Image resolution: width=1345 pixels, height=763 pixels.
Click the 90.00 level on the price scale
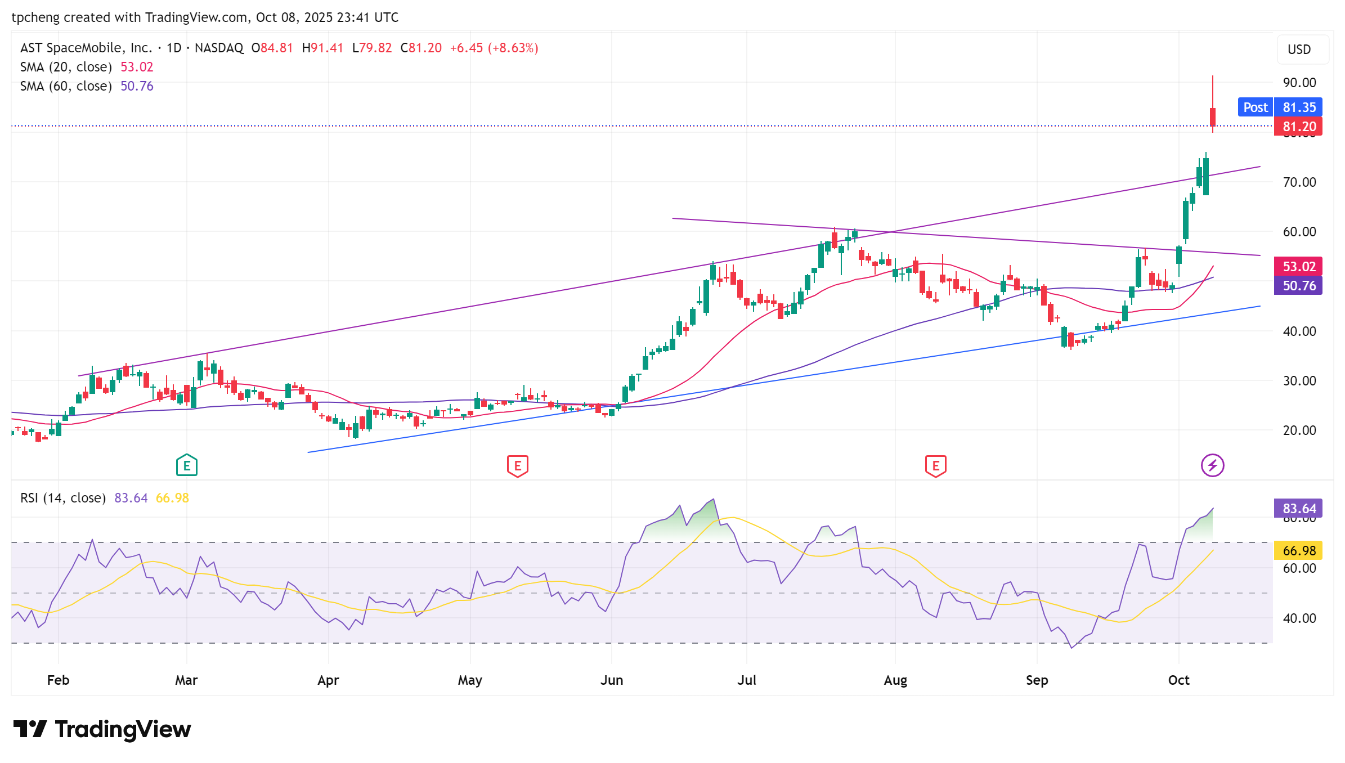pyautogui.click(x=1299, y=83)
